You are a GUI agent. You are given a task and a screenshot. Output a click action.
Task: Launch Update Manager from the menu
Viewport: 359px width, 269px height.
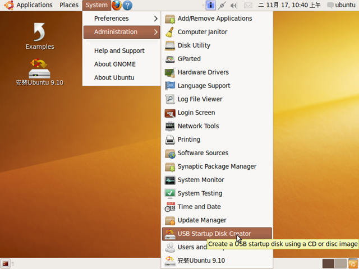tap(217, 220)
